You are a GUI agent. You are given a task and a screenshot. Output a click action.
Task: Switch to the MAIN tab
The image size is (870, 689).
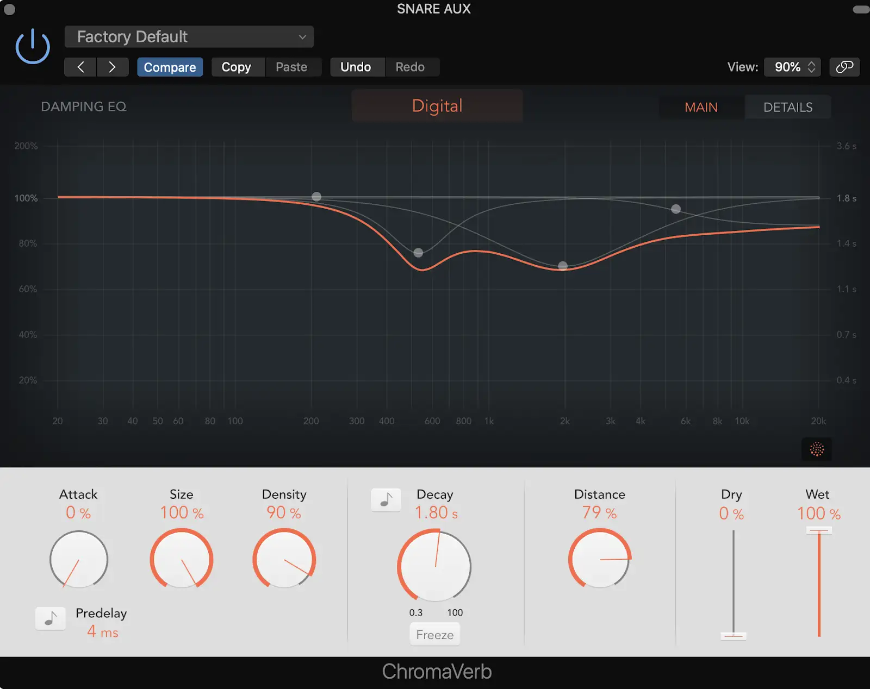click(701, 107)
